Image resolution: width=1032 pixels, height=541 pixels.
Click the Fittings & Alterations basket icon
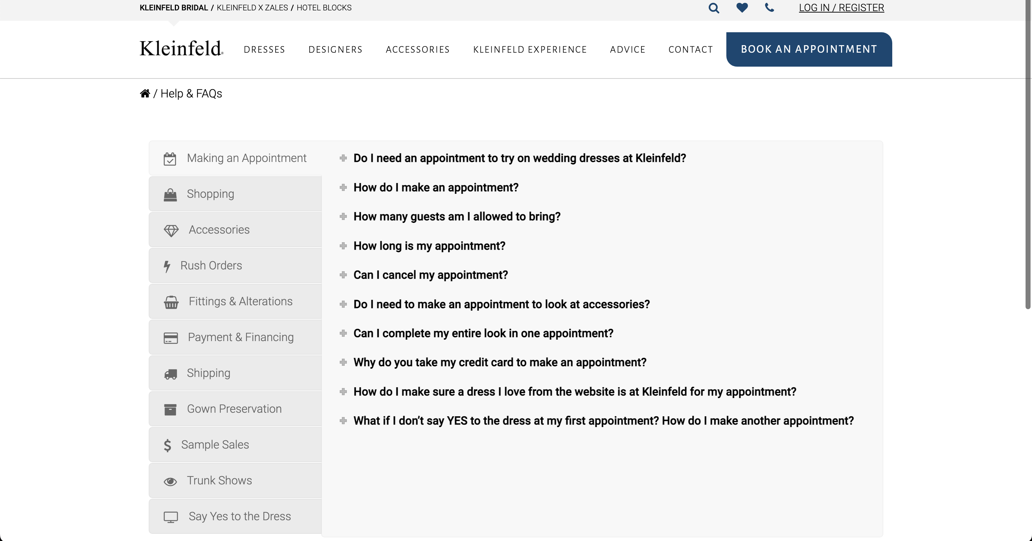171,301
